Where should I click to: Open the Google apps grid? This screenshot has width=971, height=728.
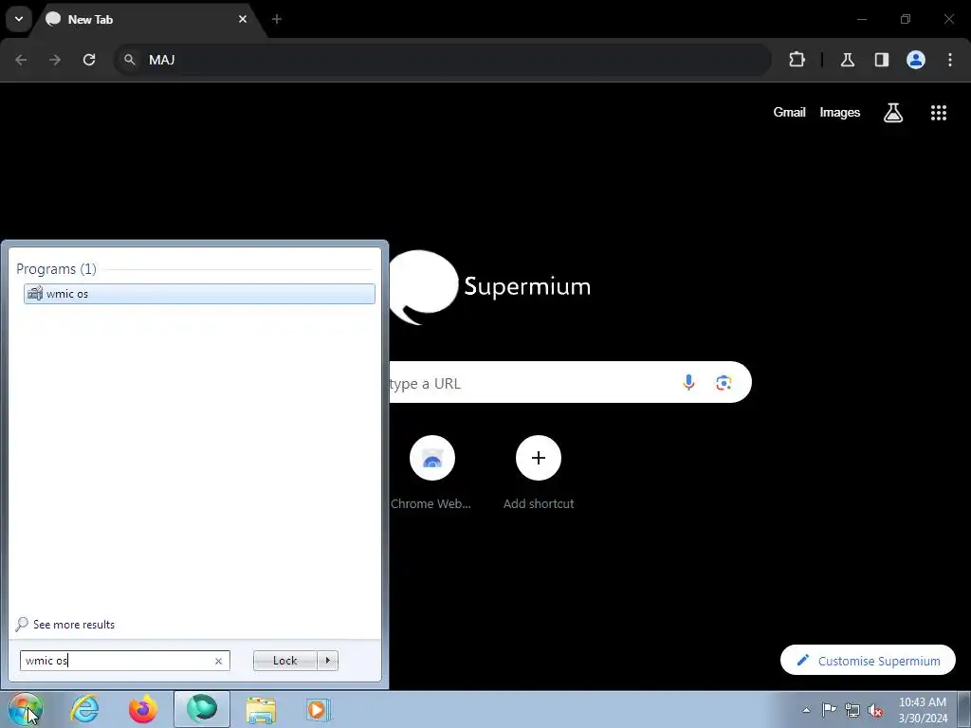tap(939, 113)
